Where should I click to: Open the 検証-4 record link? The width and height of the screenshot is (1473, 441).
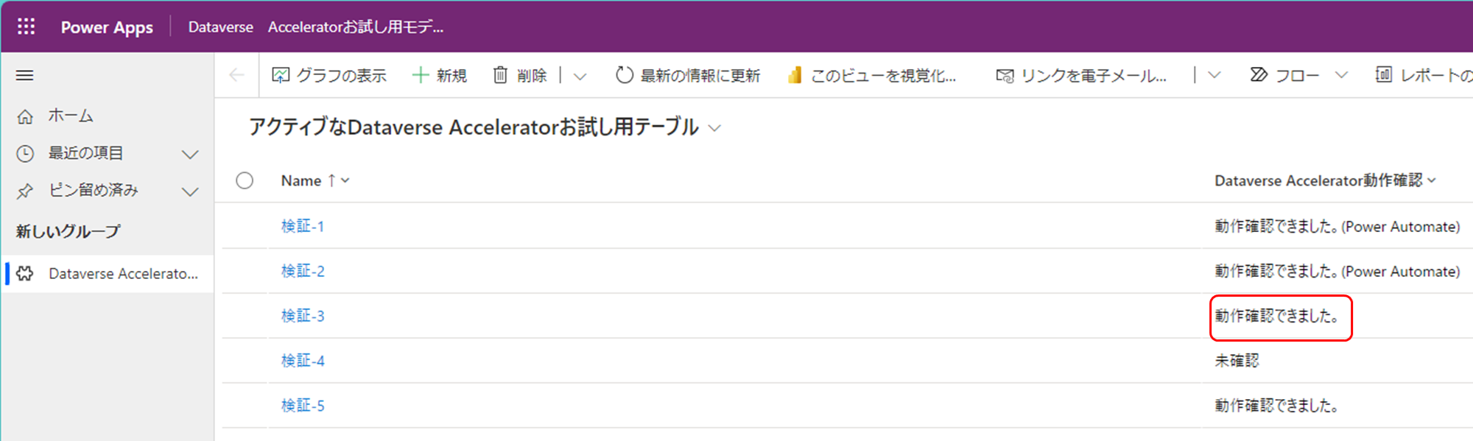click(x=303, y=361)
